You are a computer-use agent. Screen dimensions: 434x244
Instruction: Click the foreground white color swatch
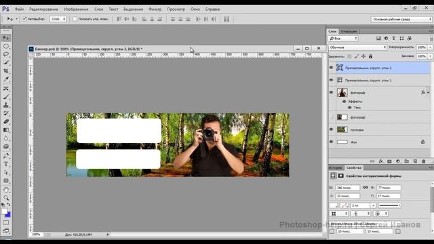pos(4,211)
